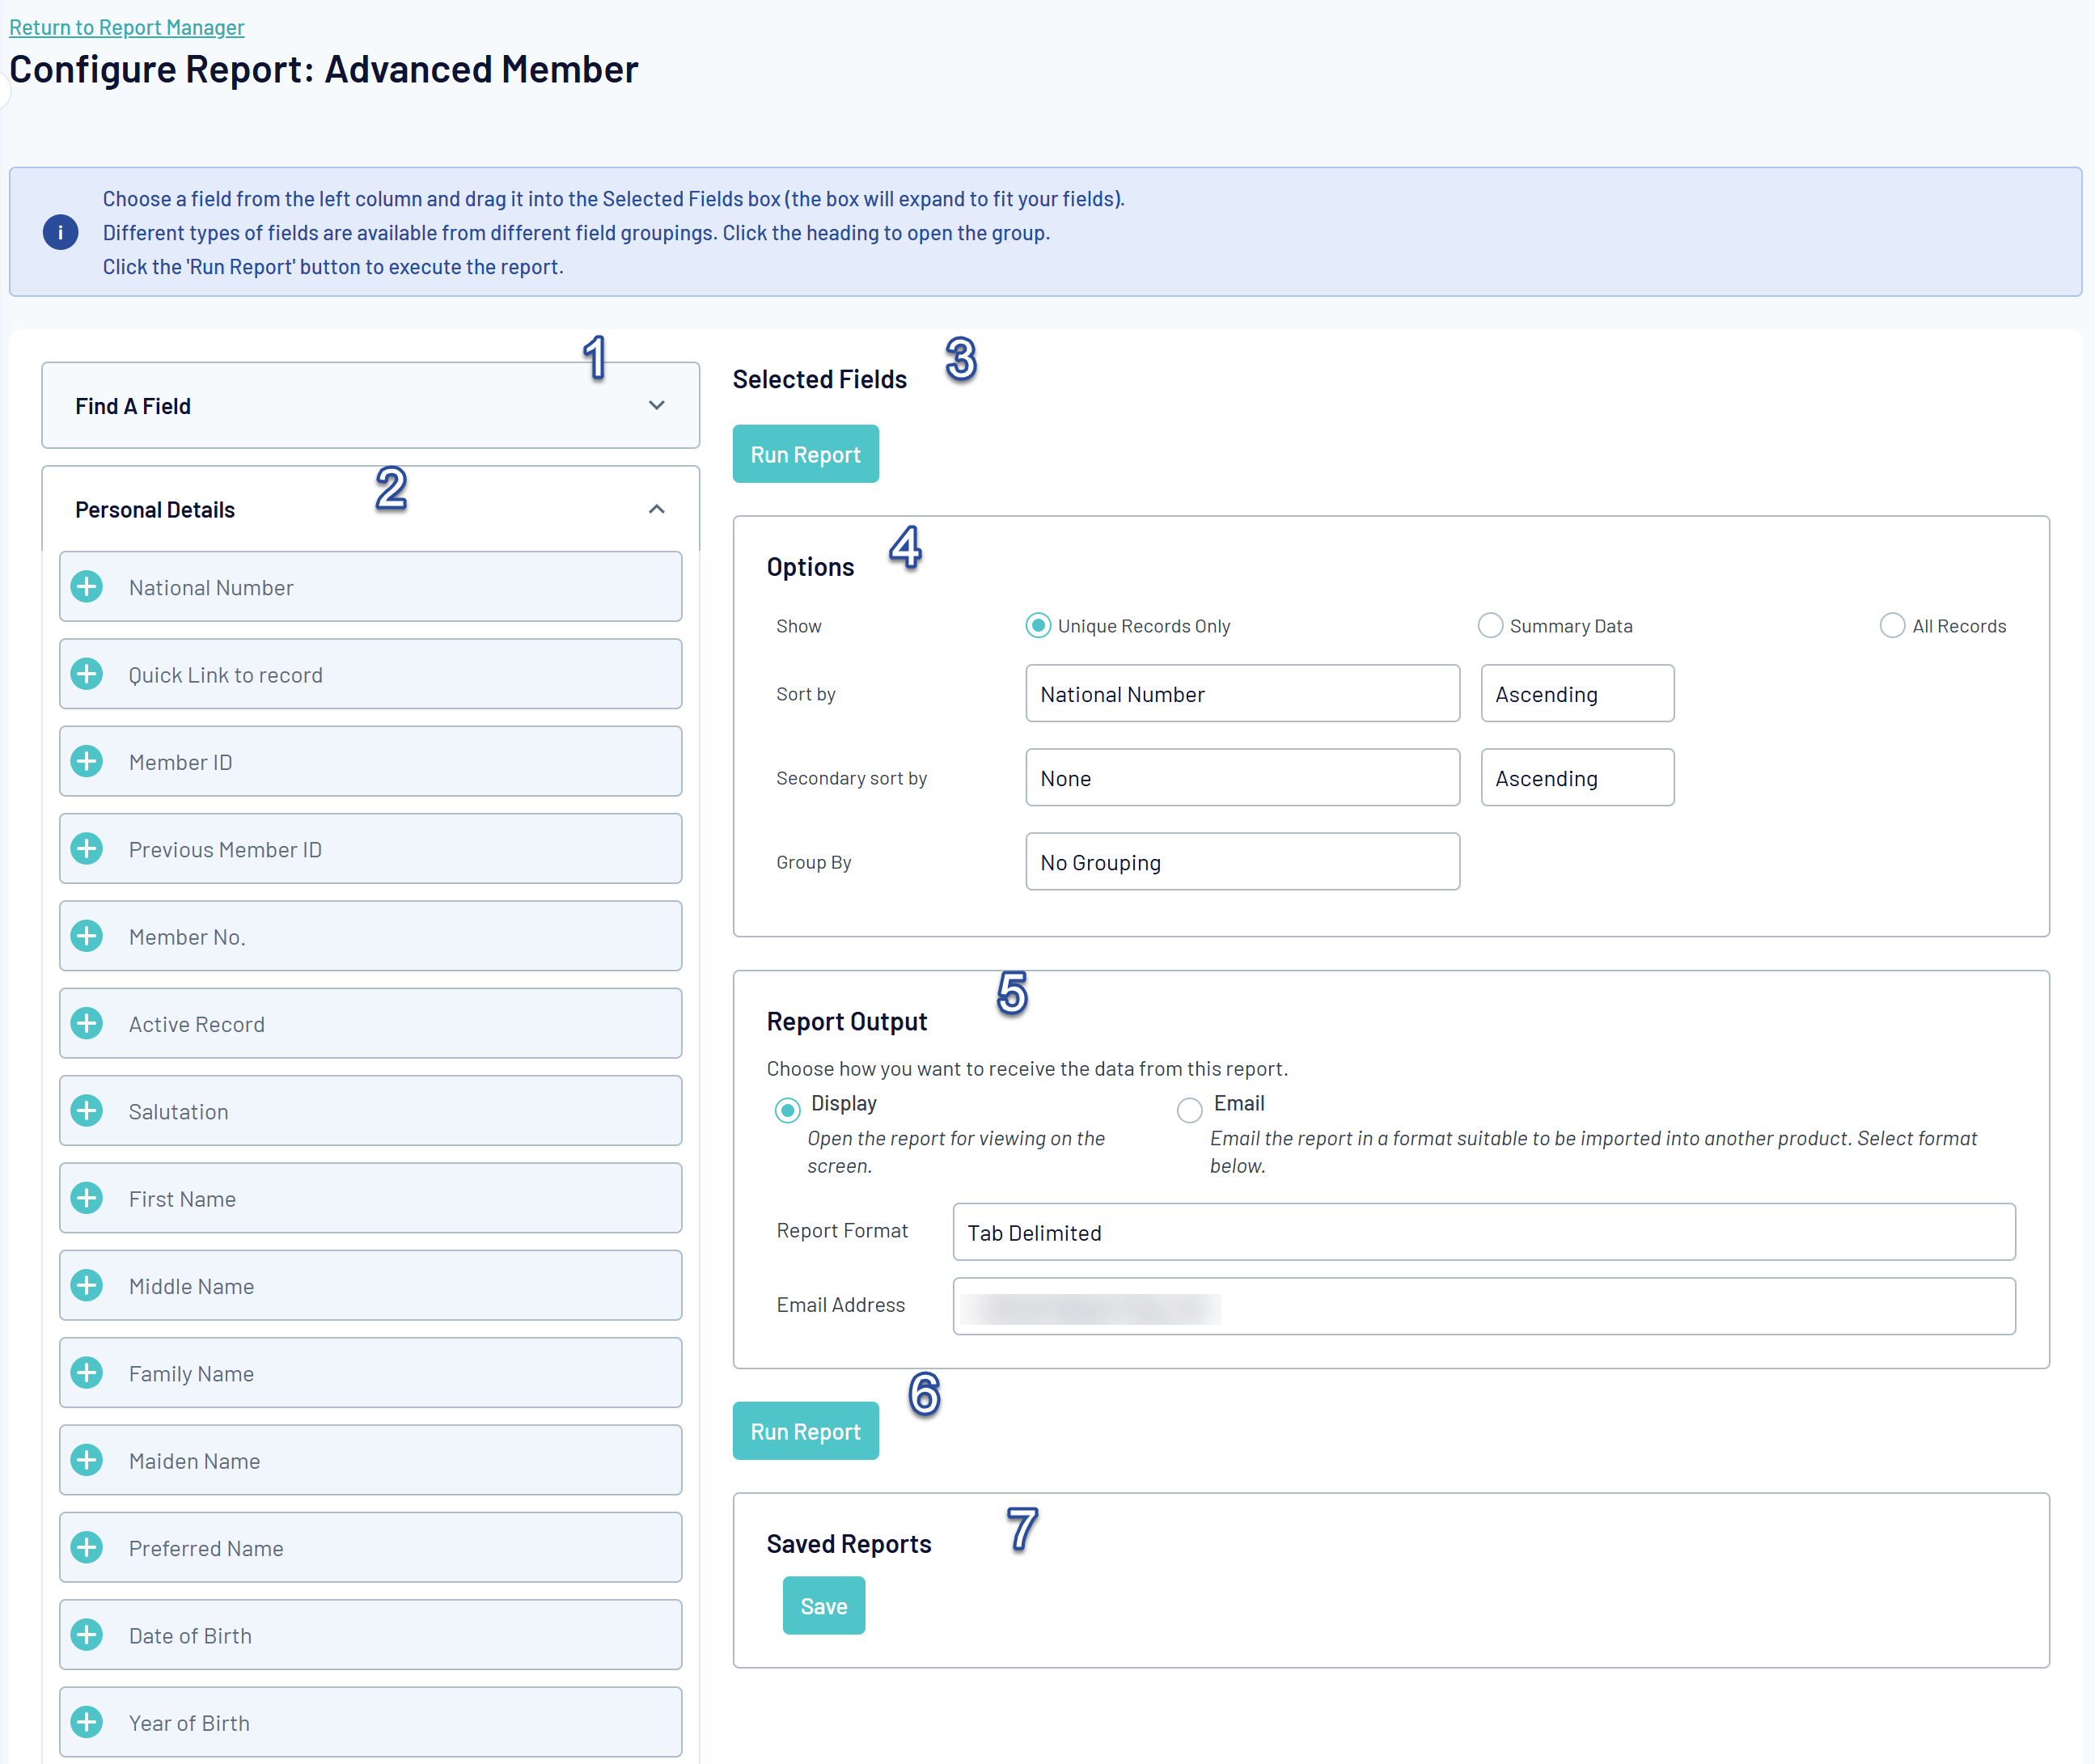Select the Summary Data radio option
Image resolution: width=2095 pixels, height=1764 pixels.
pyautogui.click(x=1490, y=626)
